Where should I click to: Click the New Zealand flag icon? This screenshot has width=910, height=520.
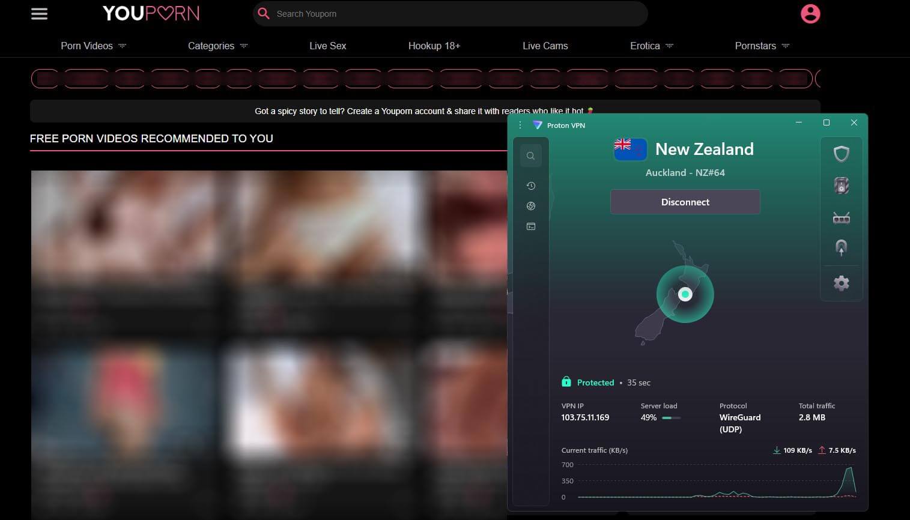(x=630, y=149)
